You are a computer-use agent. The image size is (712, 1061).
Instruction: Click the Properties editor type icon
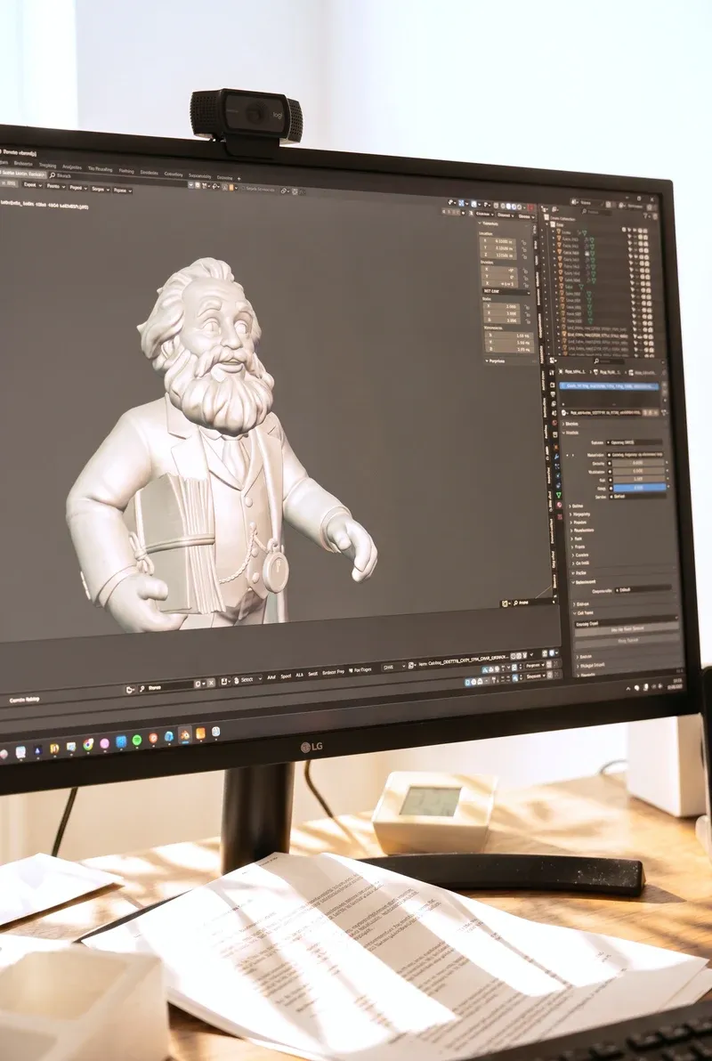click(553, 360)
